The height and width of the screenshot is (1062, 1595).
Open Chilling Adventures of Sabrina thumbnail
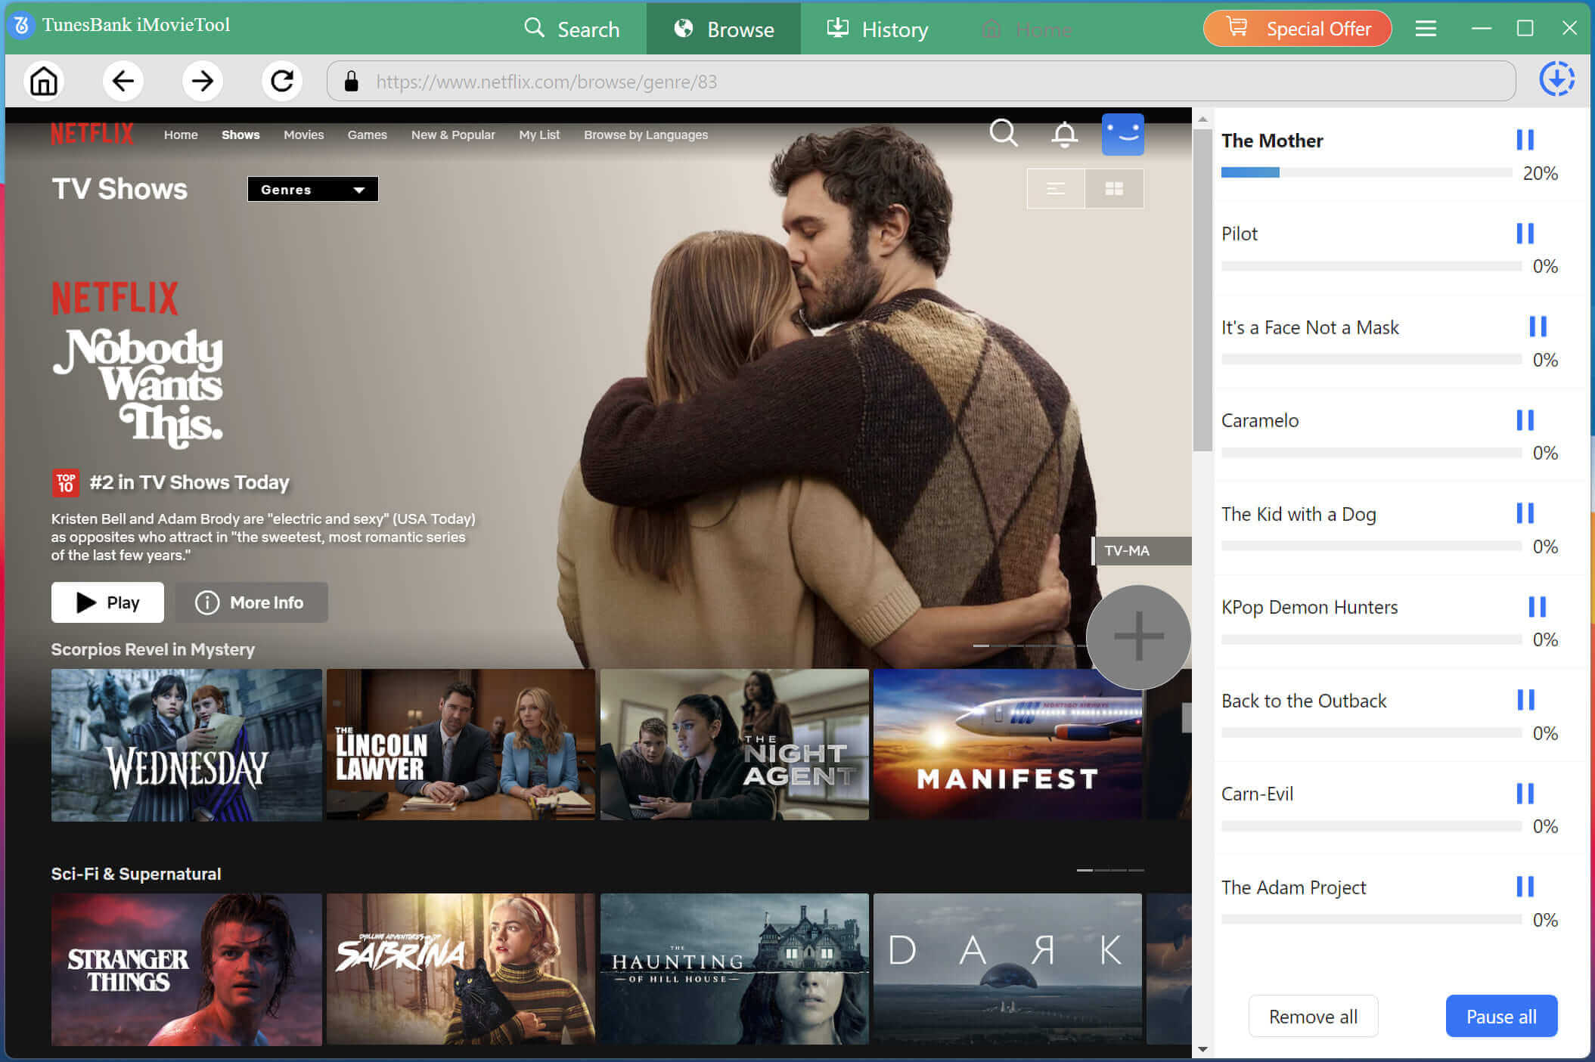coord(461,970)
